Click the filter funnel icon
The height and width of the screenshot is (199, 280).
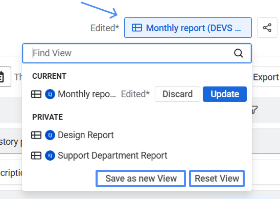click(254, 109)
